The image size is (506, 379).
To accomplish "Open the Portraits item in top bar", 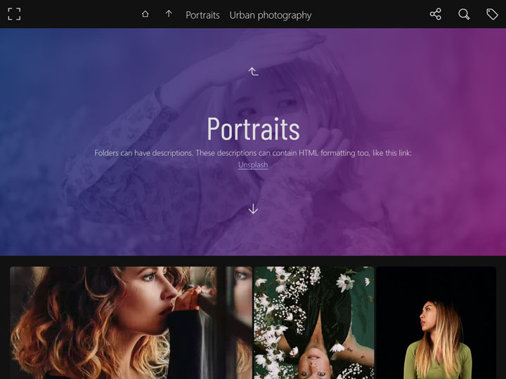I will click(202, 15).
